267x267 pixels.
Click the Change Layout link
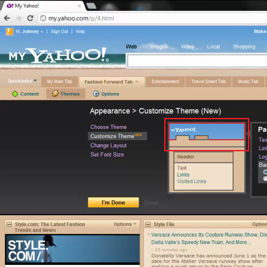(x=109, y=145)
